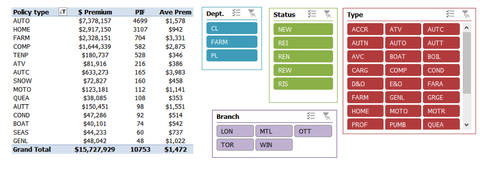Enable multi-select in the Status slicer
The width and height of the screenshot is (481, 181).
(x=312, y=14)
